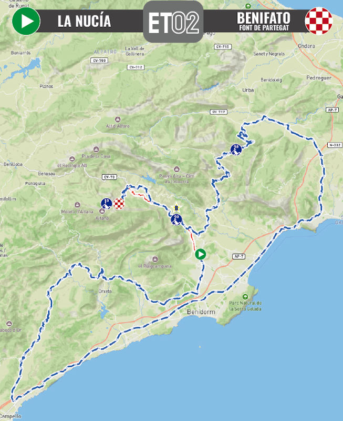Select the checkered finish marker near Aitana
The width and height of the screenshot is (343, 421).
click(x=119, y=204)
